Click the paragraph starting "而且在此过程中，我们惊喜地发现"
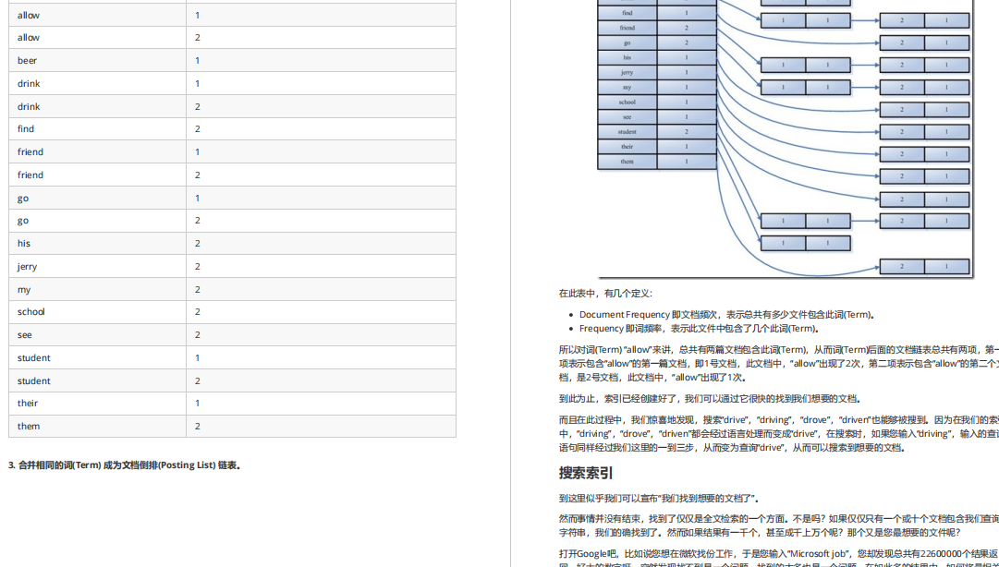999x567 pixels. click(778, 433)
